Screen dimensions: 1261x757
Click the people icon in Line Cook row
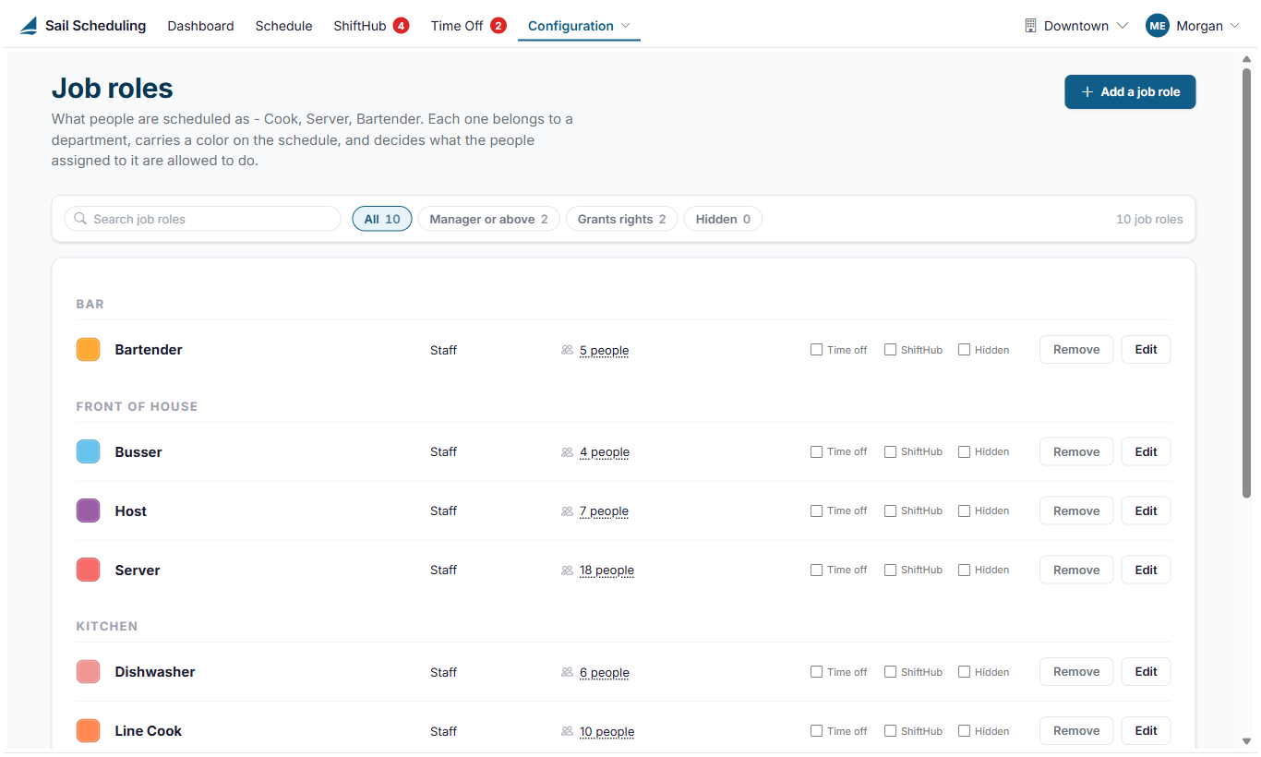567,732
